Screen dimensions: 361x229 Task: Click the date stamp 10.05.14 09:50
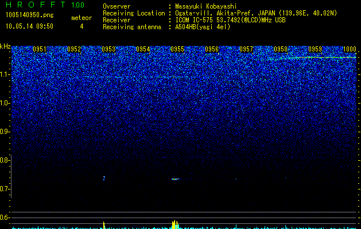click(x=29, y=26)
